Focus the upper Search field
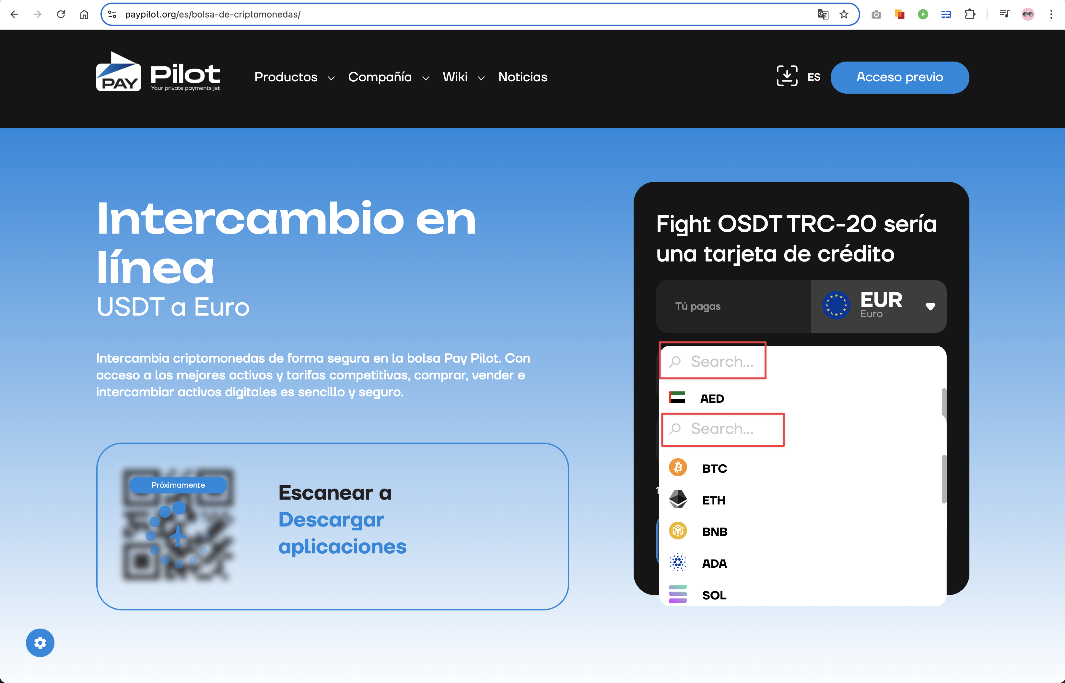1065x683 pixels. pyautogui.click(x=722, y=362)
